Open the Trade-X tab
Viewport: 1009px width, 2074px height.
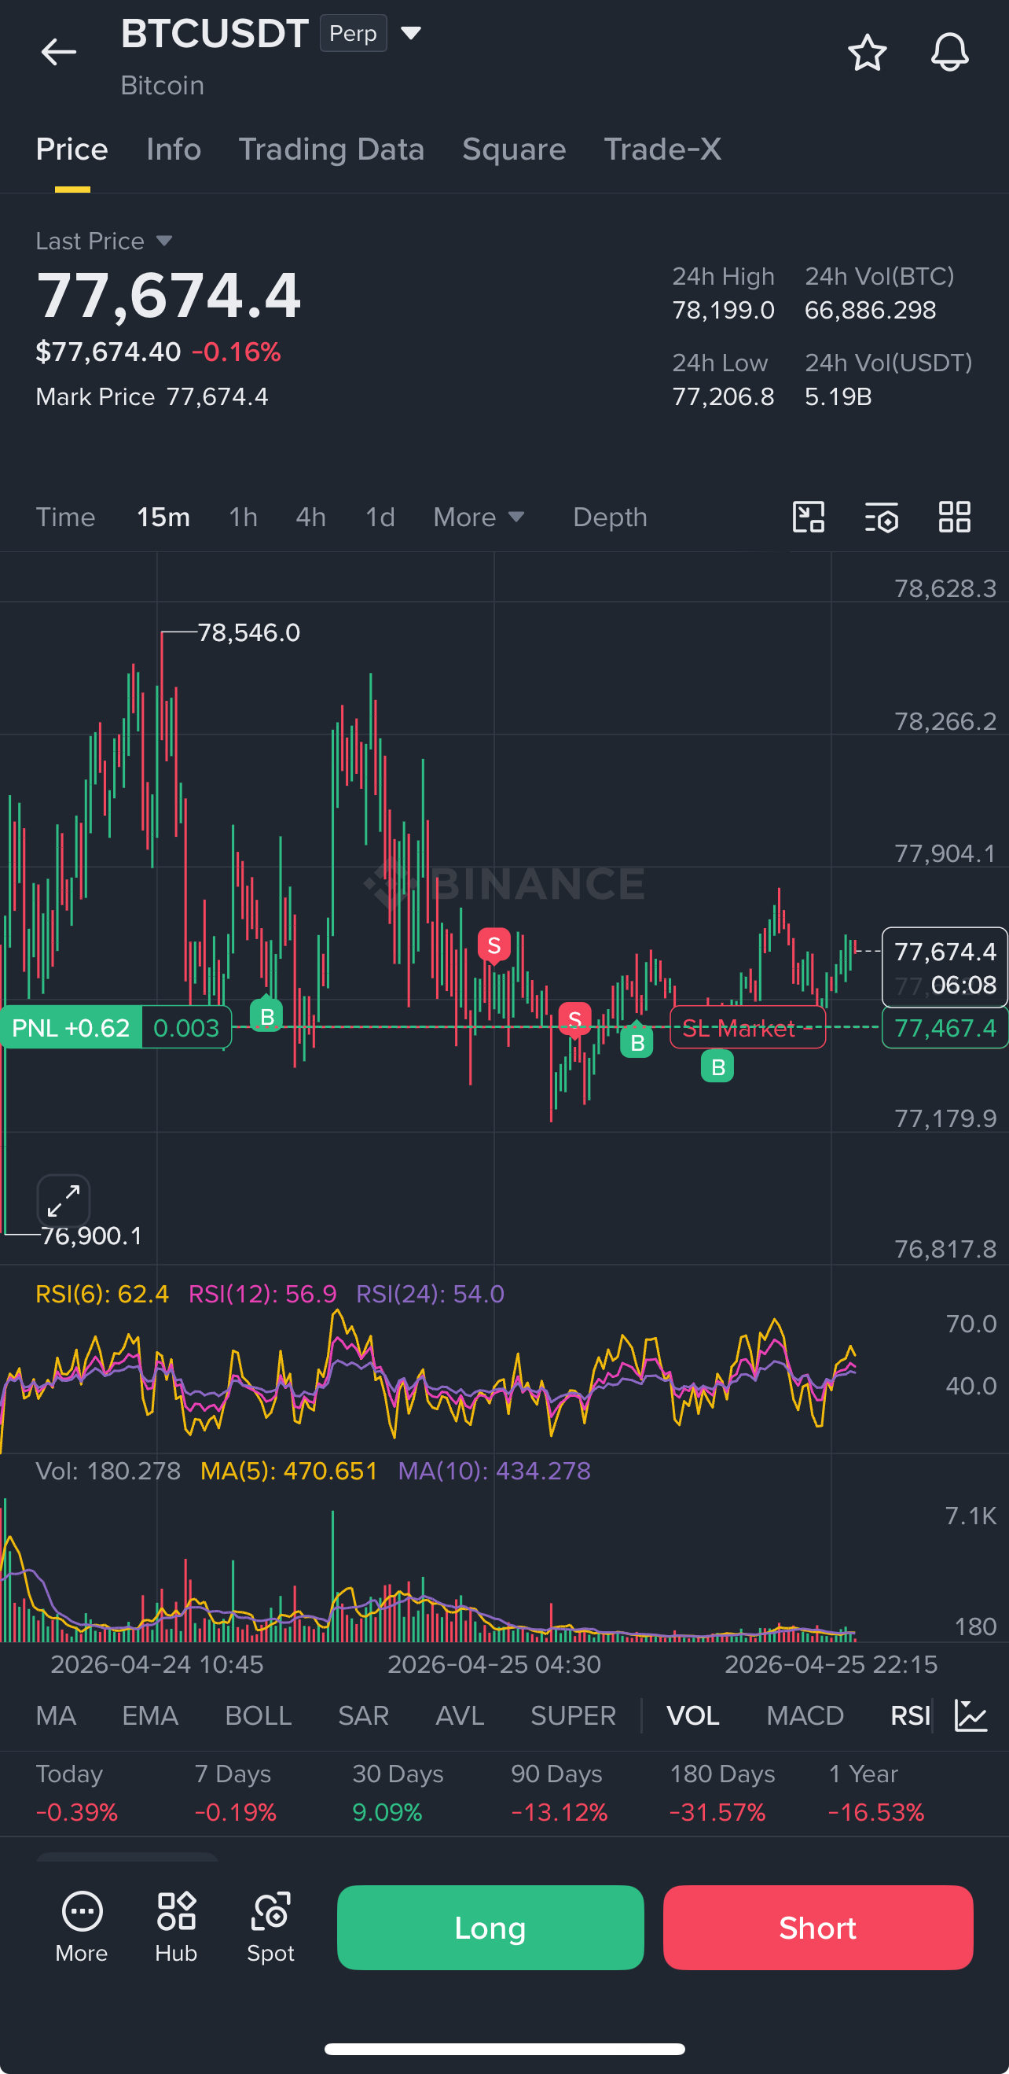click(x=662, y=149)
